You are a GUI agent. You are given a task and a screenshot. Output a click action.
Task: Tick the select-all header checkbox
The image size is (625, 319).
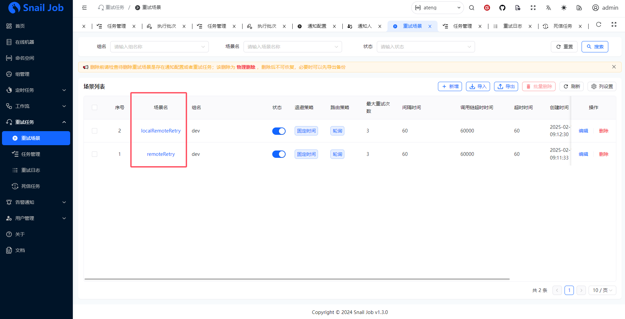[95, 107]
